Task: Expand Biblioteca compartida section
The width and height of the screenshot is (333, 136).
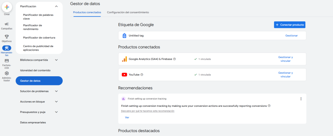Action: tap(56, 60)
